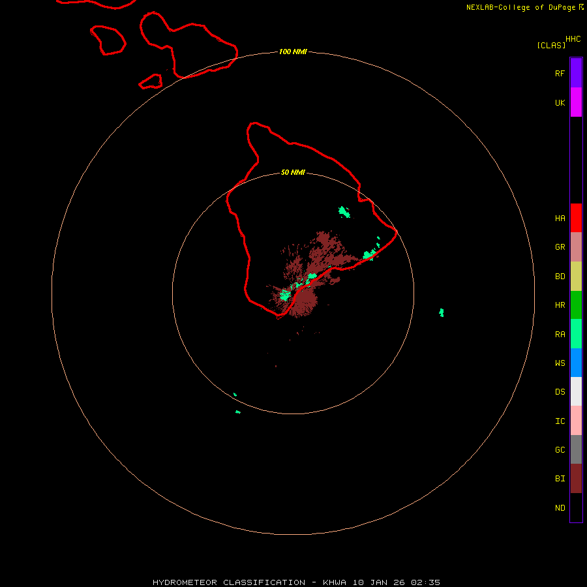Screen dimensions: 587x587
Task: Click the HHC product label
Action: (x=573, y=39)
